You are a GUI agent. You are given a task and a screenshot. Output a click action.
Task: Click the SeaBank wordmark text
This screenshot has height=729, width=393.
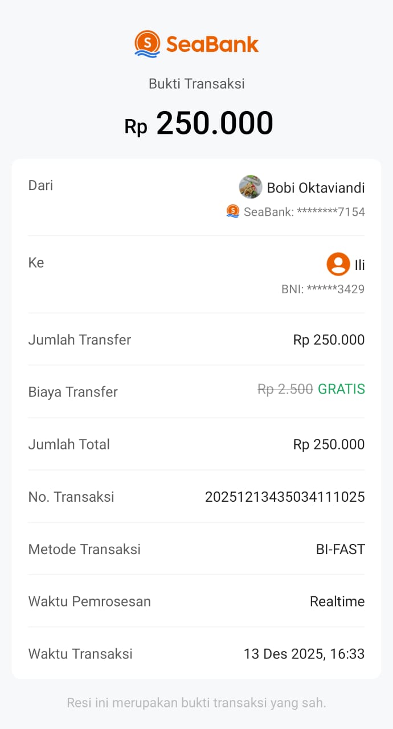tap(212, 44)
